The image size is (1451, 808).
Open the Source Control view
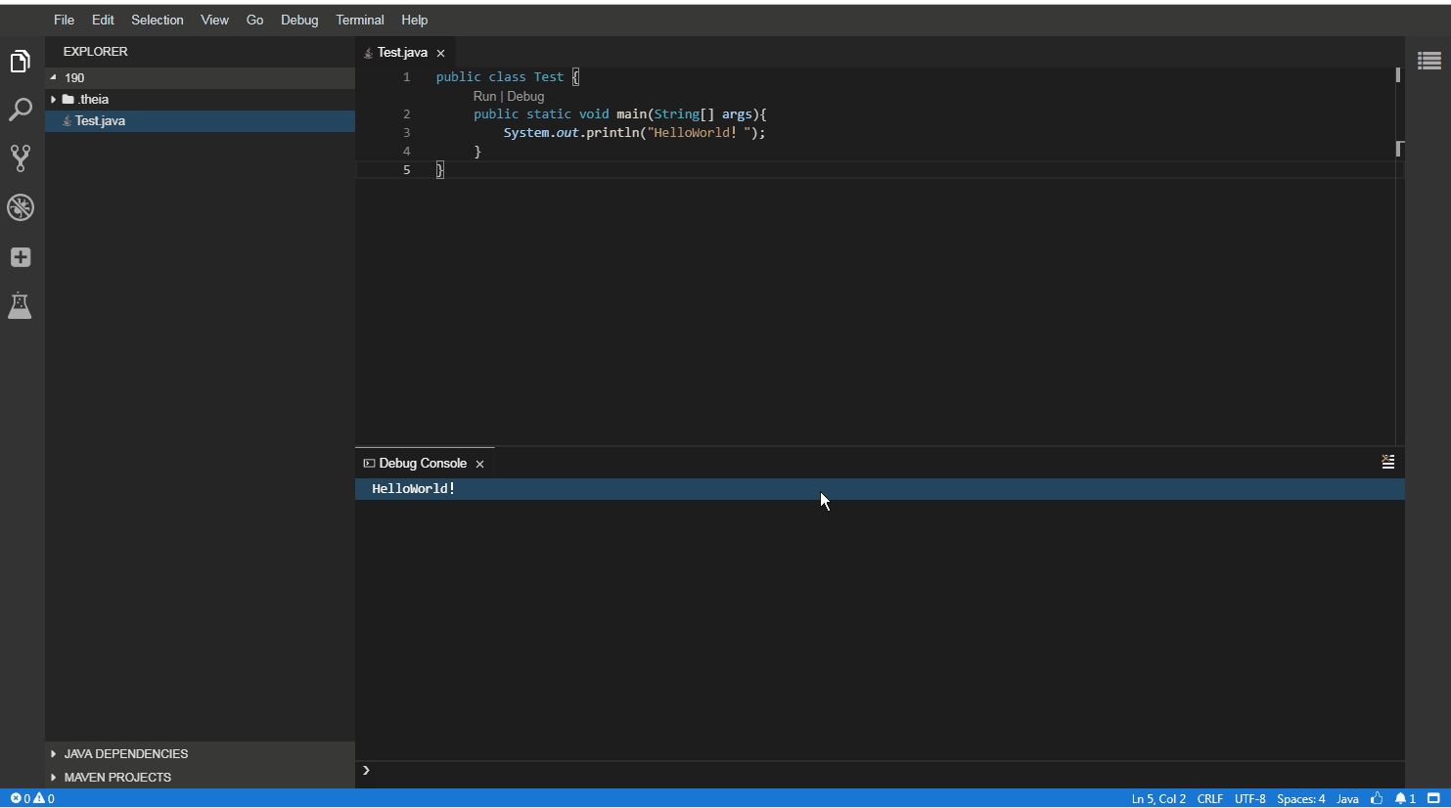click(21, 157)
